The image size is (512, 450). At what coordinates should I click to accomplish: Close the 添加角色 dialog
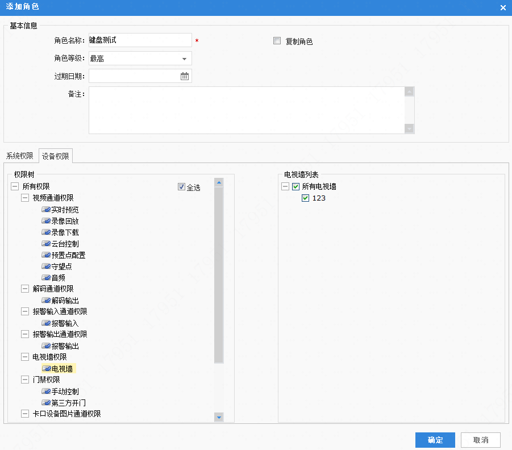click(x=503, y=7)
